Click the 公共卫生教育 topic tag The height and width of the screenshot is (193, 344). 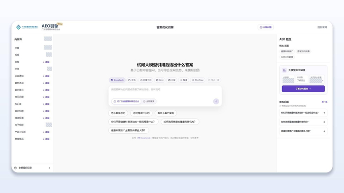tap(287, 57)
